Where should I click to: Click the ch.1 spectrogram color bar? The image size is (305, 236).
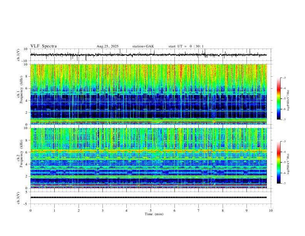[x=278, y=99]
